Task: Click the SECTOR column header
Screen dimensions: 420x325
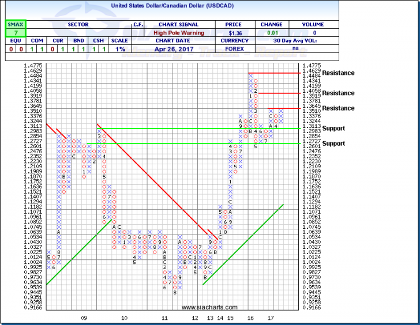Action: 77,25
